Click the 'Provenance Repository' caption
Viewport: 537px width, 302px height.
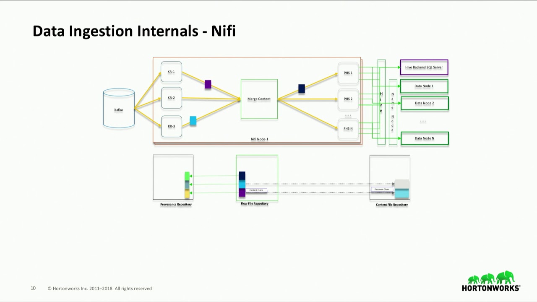click(176, 204)
